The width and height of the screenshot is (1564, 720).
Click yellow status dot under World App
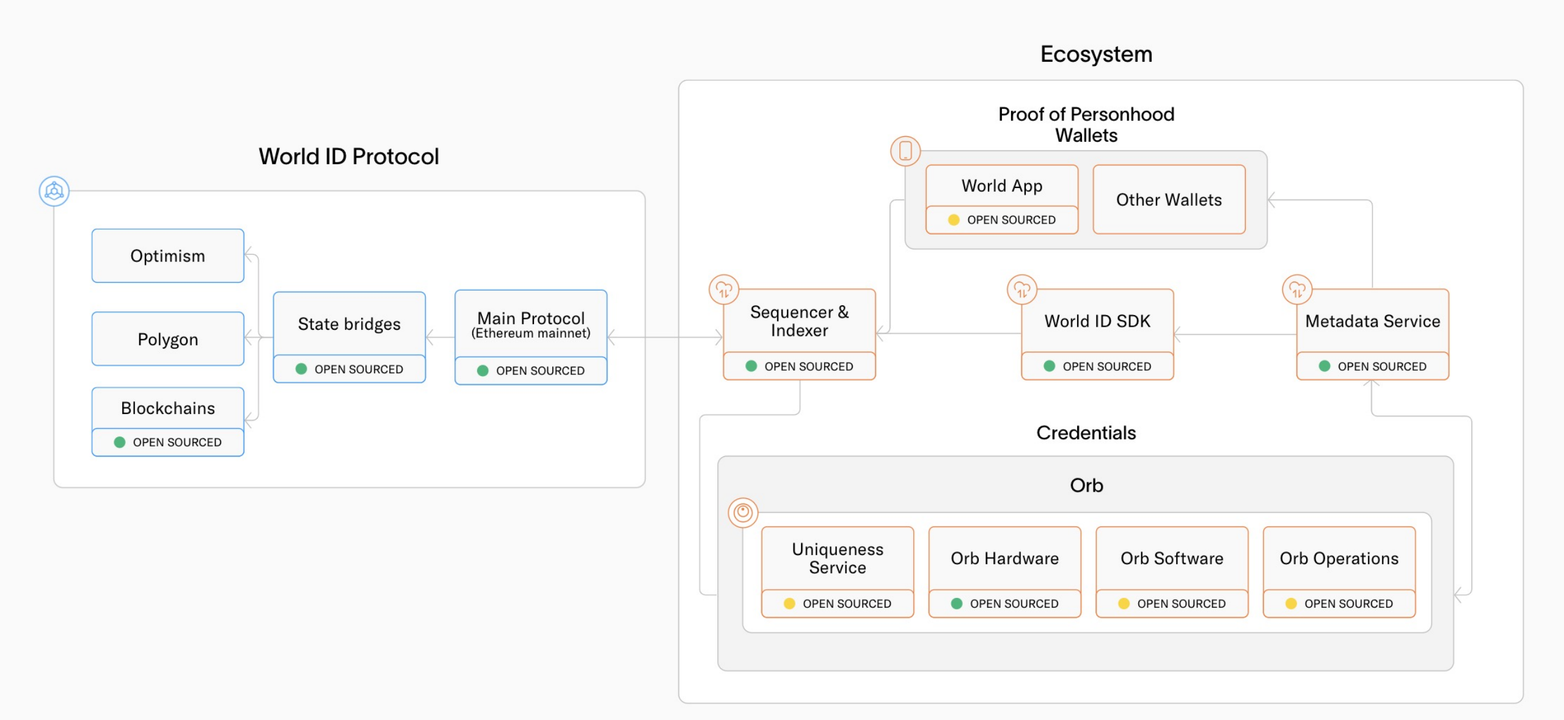pos(954,220)
